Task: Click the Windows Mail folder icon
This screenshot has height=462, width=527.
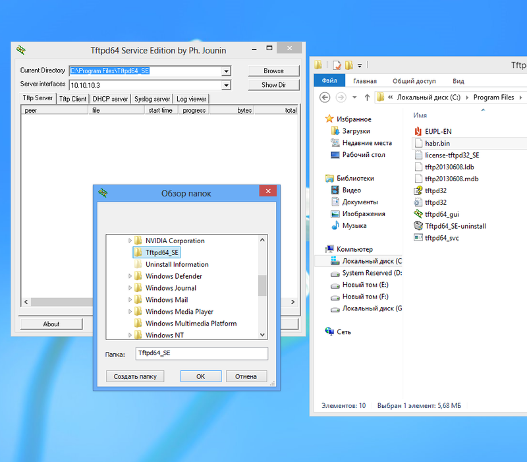Action: 138,300
